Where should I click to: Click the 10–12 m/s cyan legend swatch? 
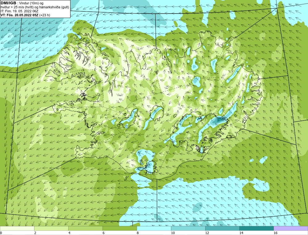[188, 228]
